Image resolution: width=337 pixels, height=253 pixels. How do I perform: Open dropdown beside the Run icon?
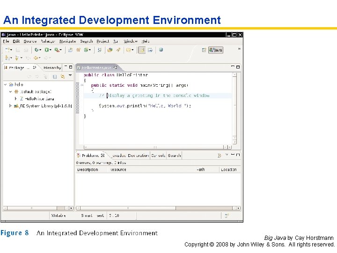pos(51,50)
